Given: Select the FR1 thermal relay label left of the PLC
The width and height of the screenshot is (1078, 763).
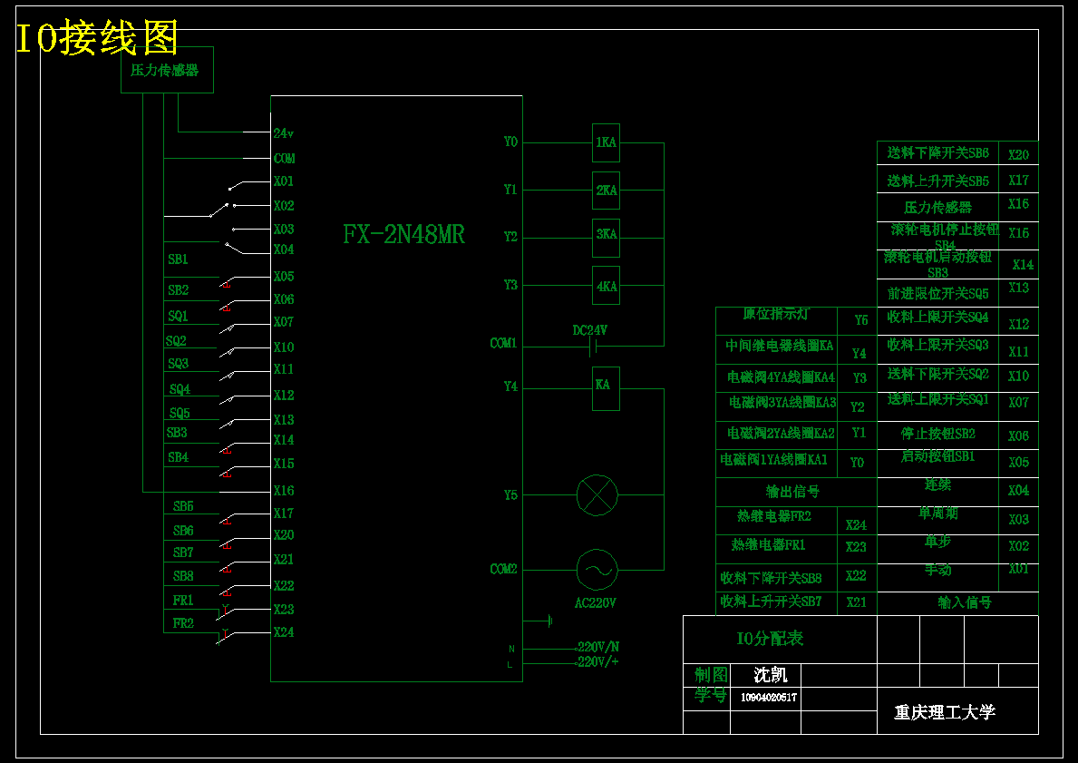Looking at the screenshot, I should click(183, 601).
